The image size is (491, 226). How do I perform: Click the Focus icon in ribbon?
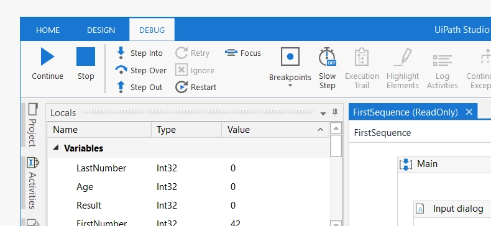point(231,53)
